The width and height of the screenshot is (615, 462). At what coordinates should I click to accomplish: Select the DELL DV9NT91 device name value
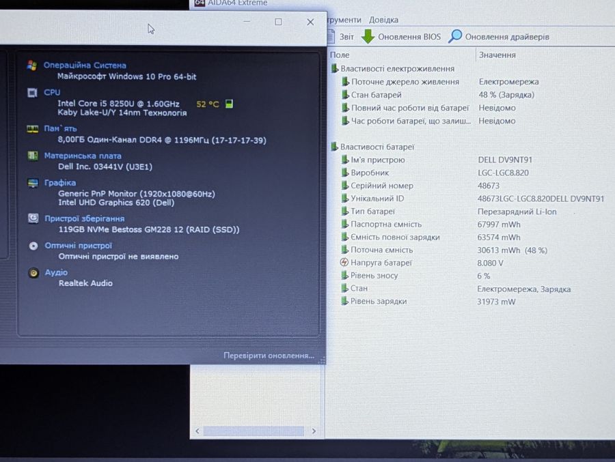pos(505,160)
